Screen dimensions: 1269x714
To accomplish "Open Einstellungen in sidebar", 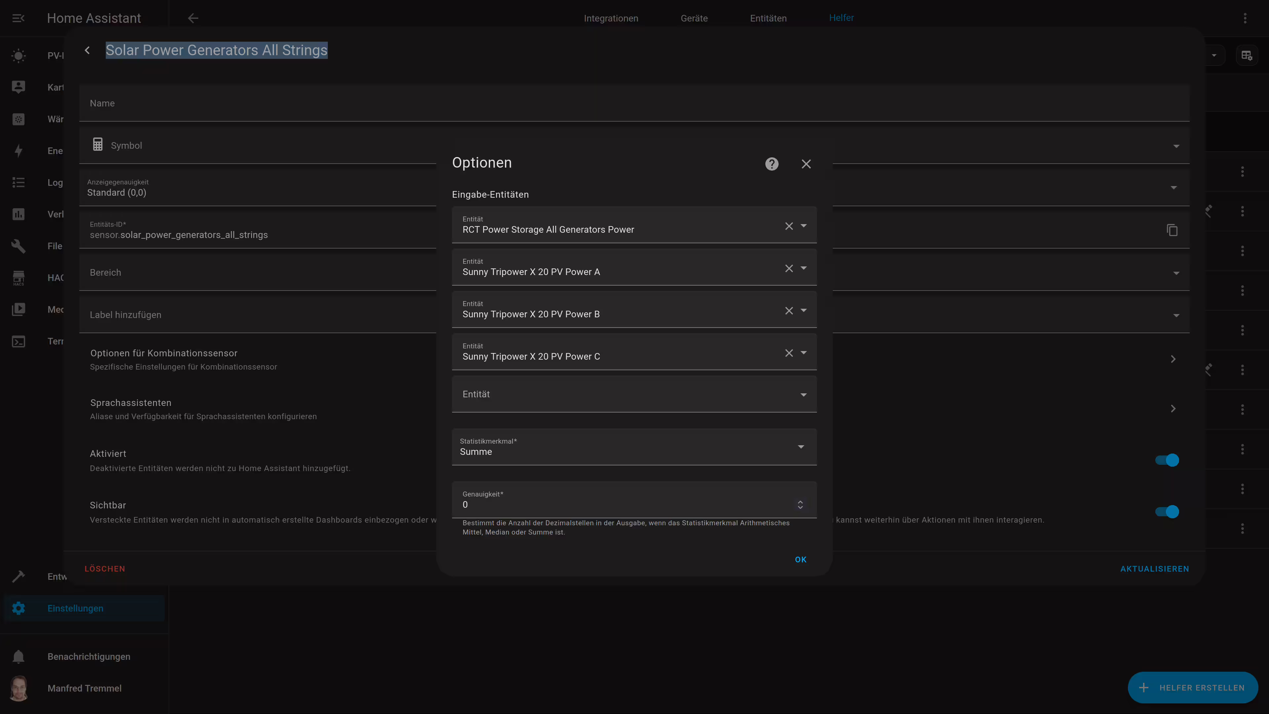I will [x=84, y=609].
